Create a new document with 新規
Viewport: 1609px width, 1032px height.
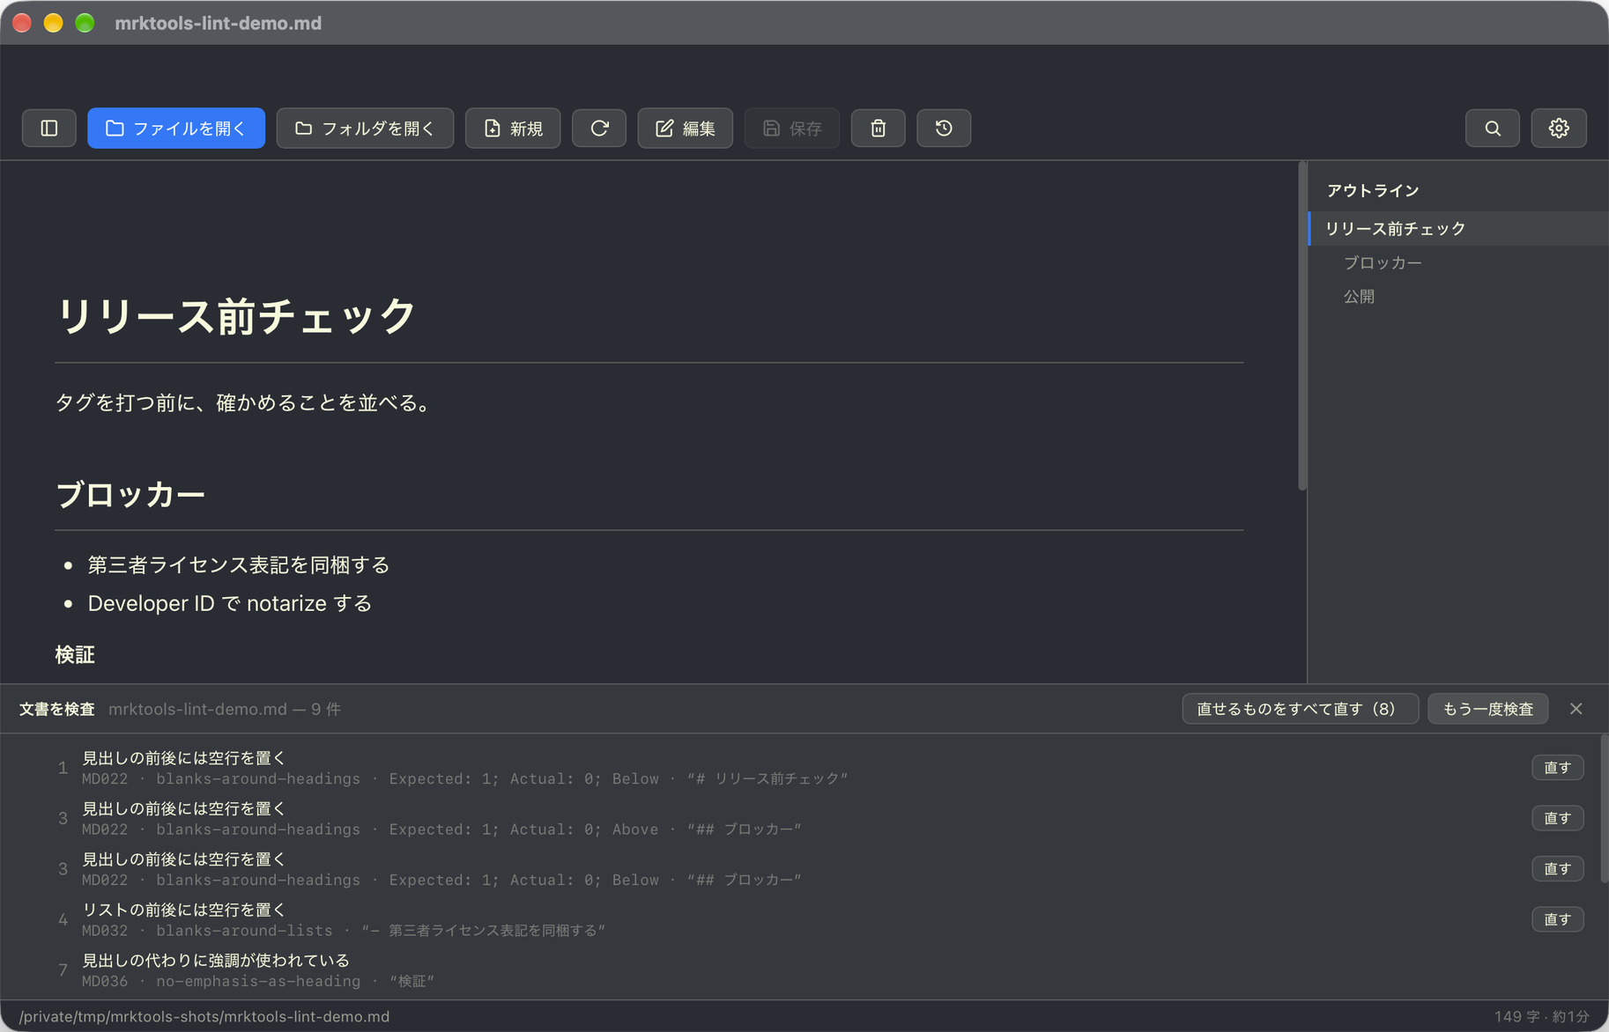click(x=513, y=129)
